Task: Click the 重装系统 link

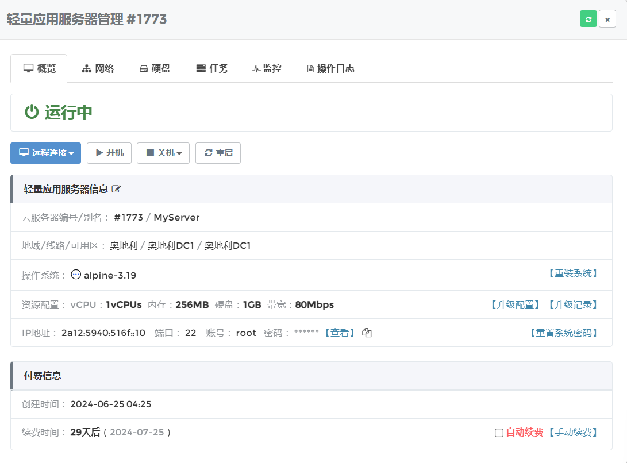Action: click(x=572, y=273)
